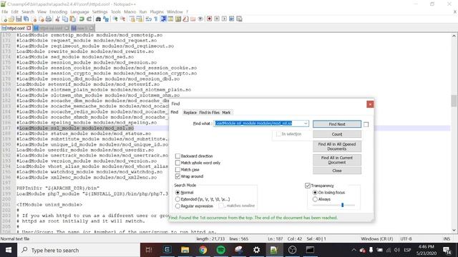This screenshot has width=458, height=257.
Task: Click the Playback macro icon
Action: 224,19
